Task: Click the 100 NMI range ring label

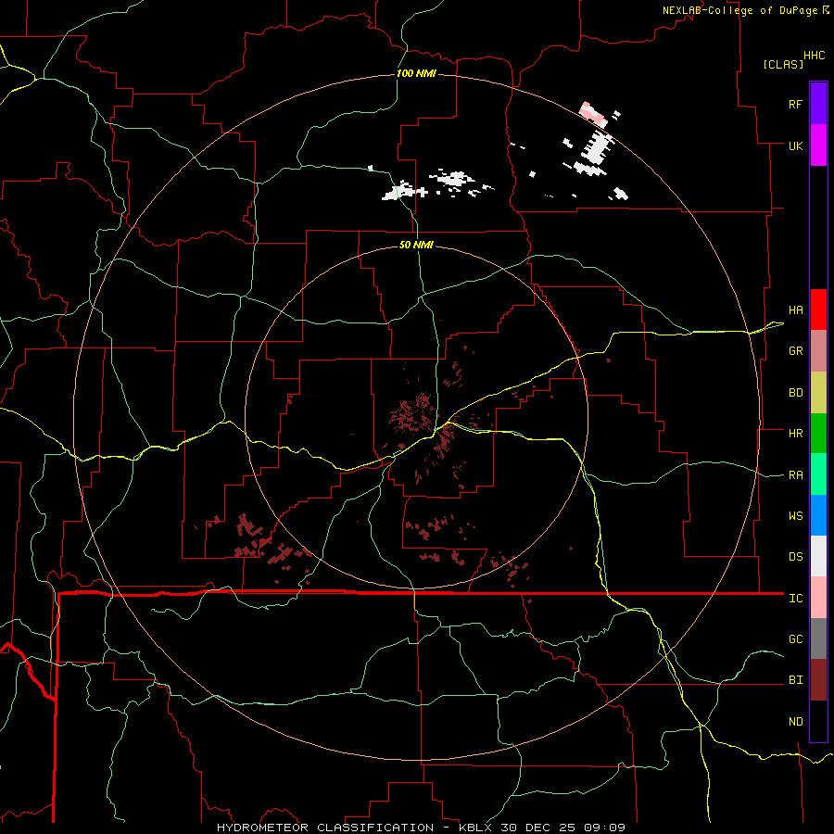Action: click(x=416, y=73)
